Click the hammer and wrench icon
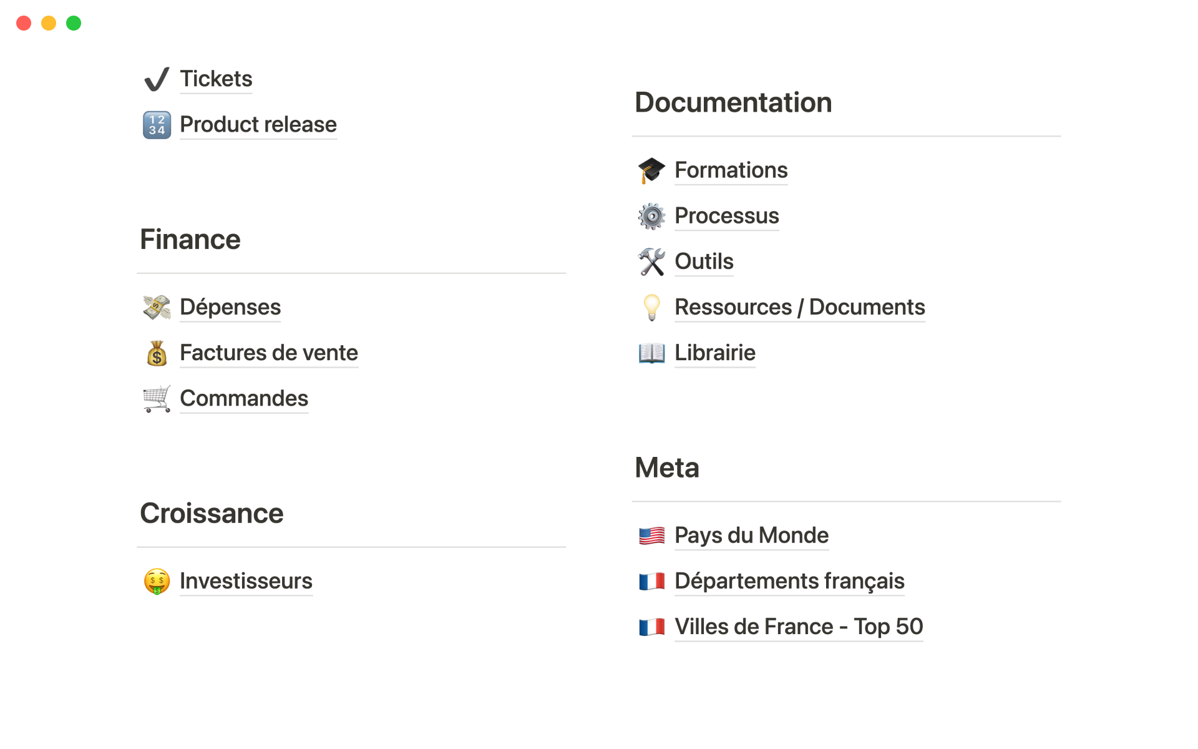 click(651, 262)
